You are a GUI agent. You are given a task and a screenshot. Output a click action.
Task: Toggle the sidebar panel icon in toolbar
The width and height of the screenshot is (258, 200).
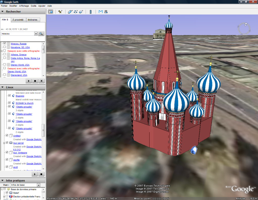pos(50,12)
